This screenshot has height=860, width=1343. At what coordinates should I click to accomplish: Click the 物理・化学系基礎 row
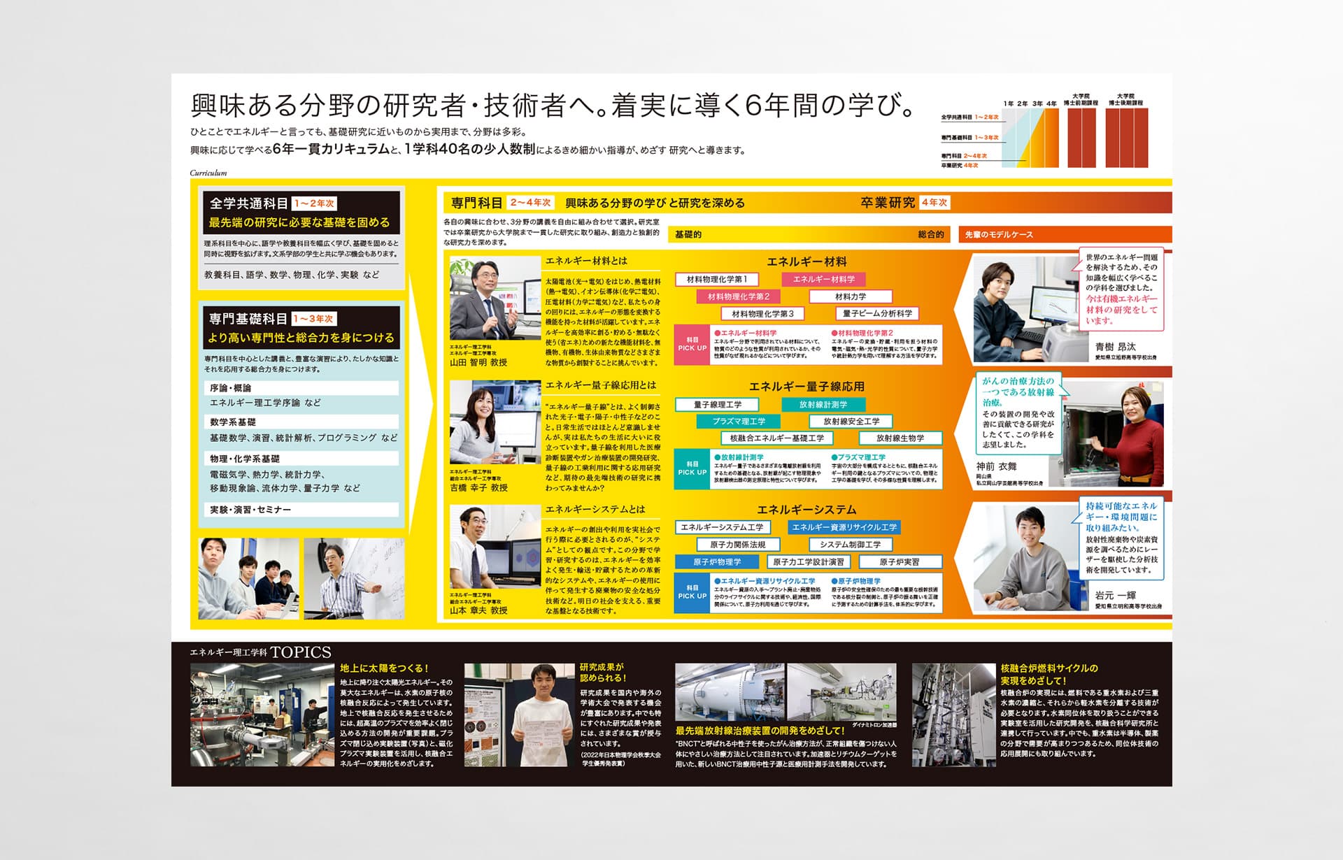[x=301, y=459]
